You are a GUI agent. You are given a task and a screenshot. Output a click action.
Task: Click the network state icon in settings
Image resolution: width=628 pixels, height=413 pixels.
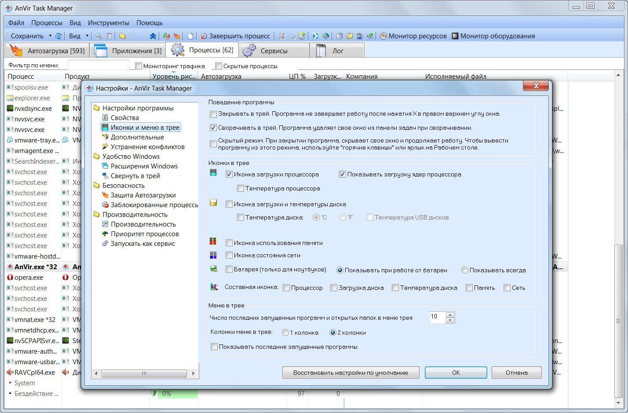pos(213,255)
